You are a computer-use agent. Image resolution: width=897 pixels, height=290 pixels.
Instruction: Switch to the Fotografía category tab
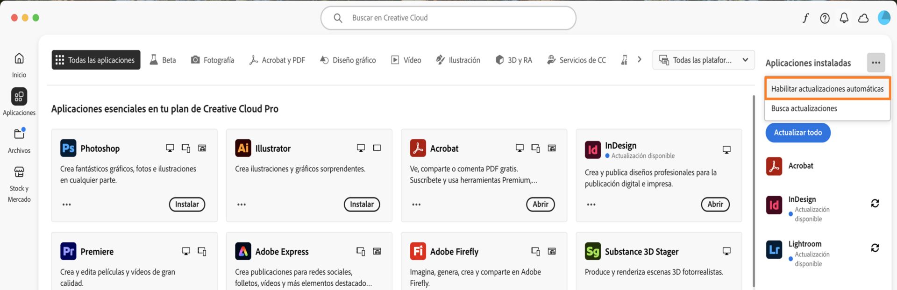(213, 60)
